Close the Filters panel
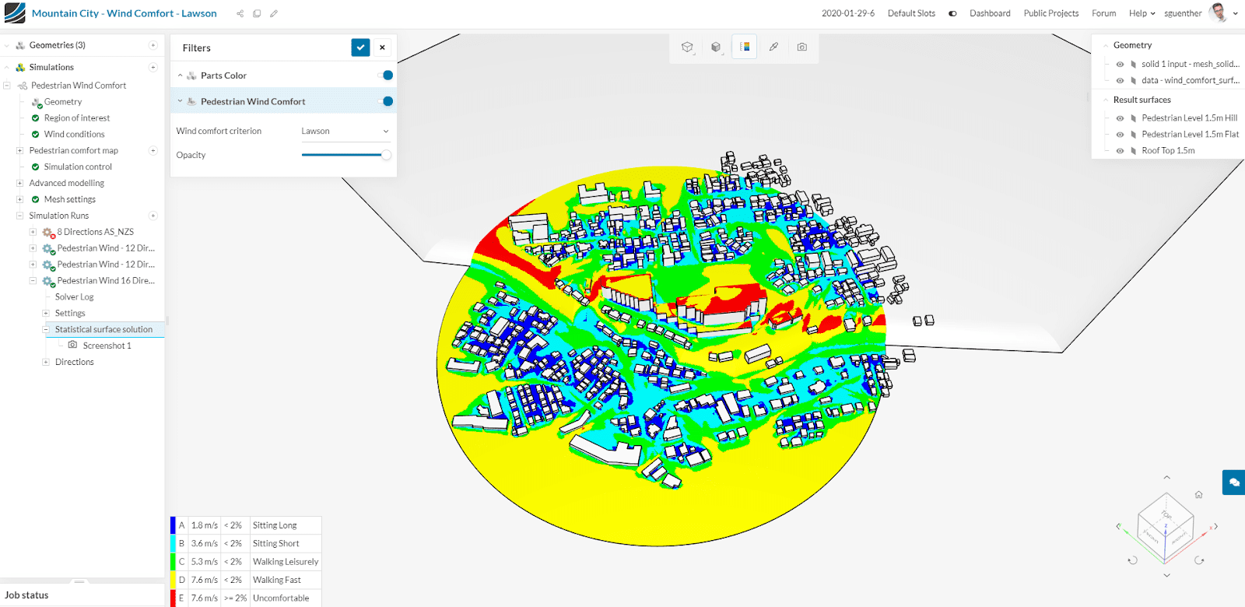The height and width of the screenshot is (607, 1245). tap(382, 47)
